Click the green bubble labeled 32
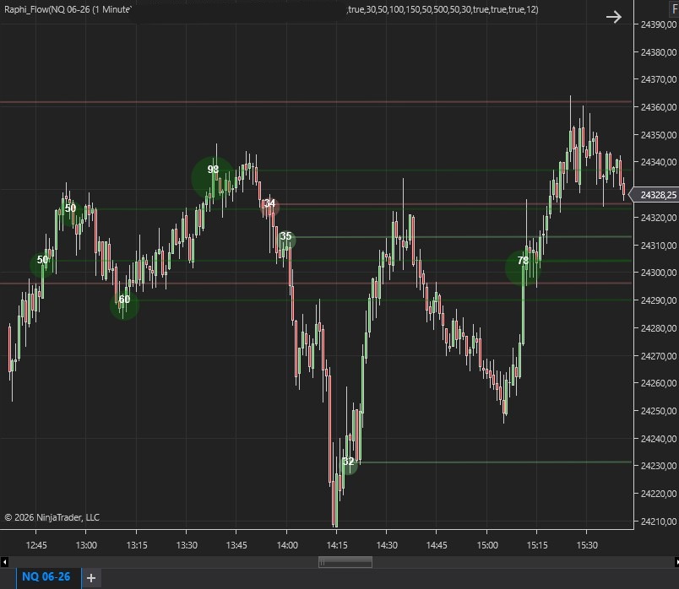 coord(348,462)
